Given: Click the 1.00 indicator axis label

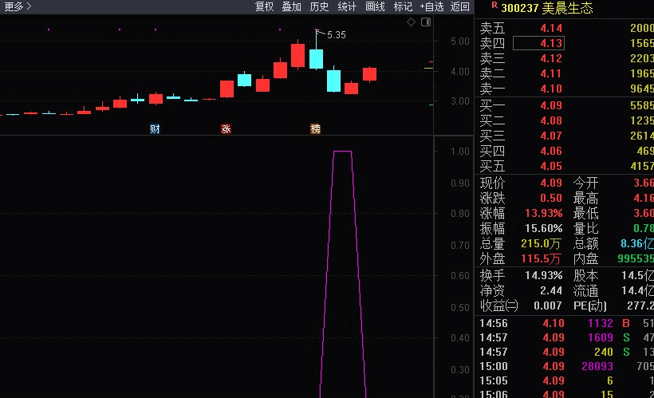Looking at the screenshot, I should pos(459,152).
